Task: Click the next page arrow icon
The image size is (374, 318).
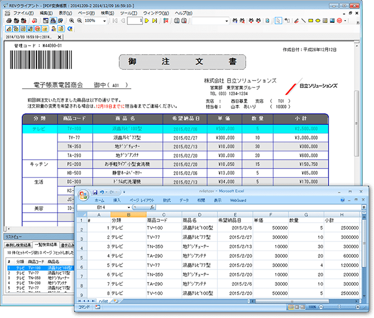Action: [146, 21]
